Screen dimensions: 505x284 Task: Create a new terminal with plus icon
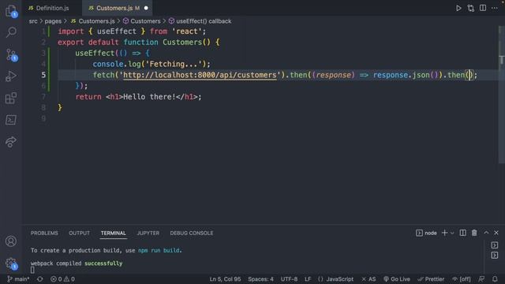pos(444,233)
